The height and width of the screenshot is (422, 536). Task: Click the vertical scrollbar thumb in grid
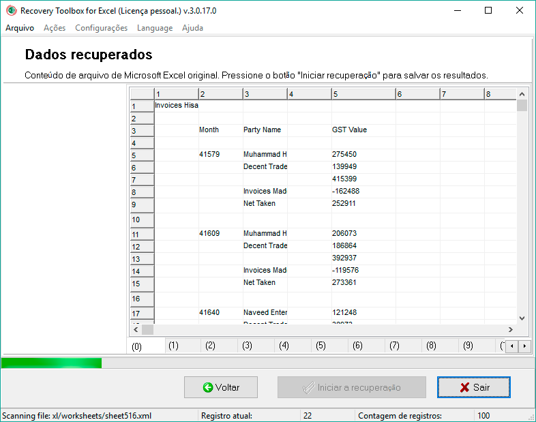(x=522, y=106)
